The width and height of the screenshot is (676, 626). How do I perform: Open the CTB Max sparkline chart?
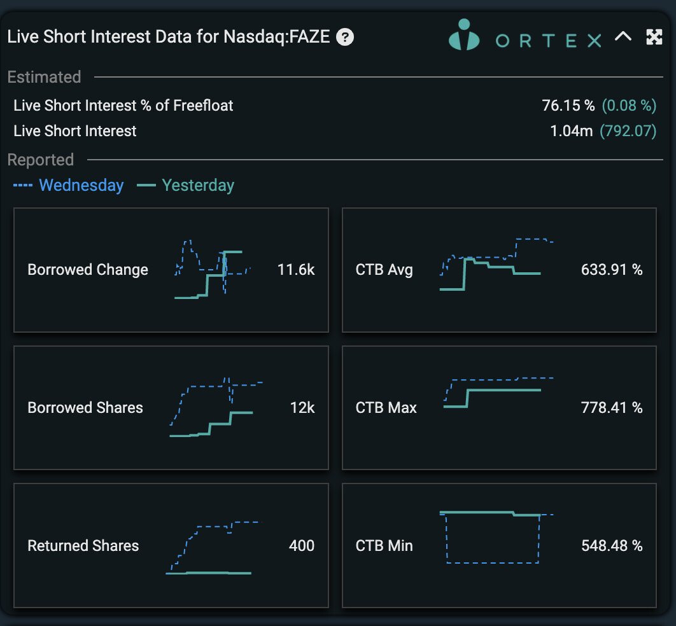(498, 392)
